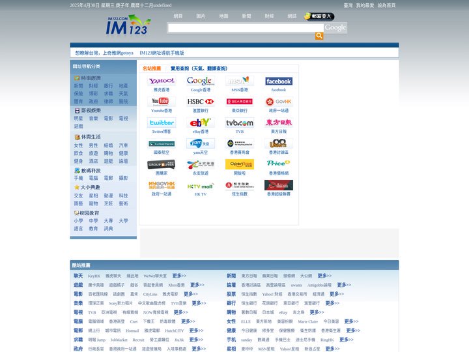This screenshot has height=352, width=469.
Task: Open the Yahoo Hong Kong logo
Action: pyautogui.click(x=162, y=81)
